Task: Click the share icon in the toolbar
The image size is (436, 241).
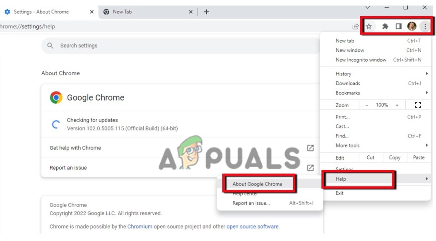Action: click(355, 26)
